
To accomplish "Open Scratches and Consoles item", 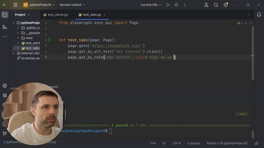I will pyautogui.click(x=28, y=58).
